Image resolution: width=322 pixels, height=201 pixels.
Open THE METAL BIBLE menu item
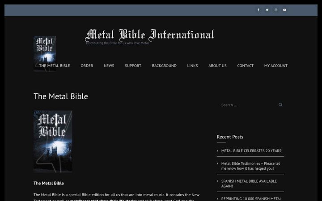(55, 66)
